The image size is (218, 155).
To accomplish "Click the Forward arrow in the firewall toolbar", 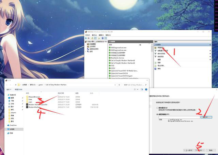I will (x=89, y=38).
